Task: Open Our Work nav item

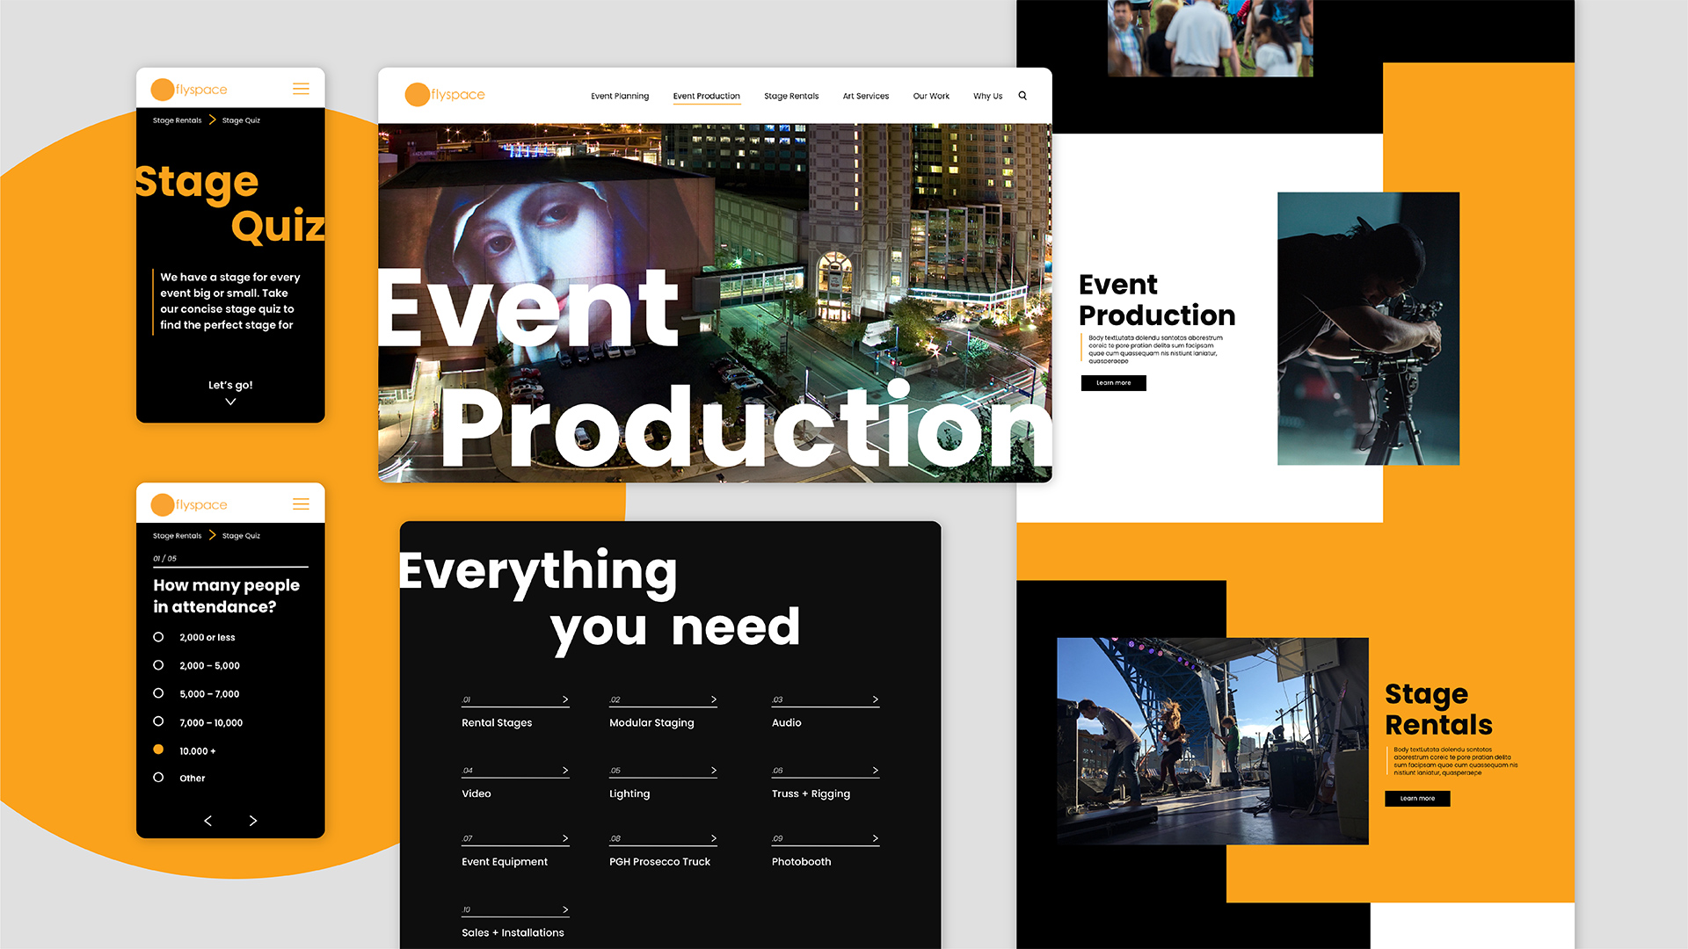Action: (x=931, y=96)
